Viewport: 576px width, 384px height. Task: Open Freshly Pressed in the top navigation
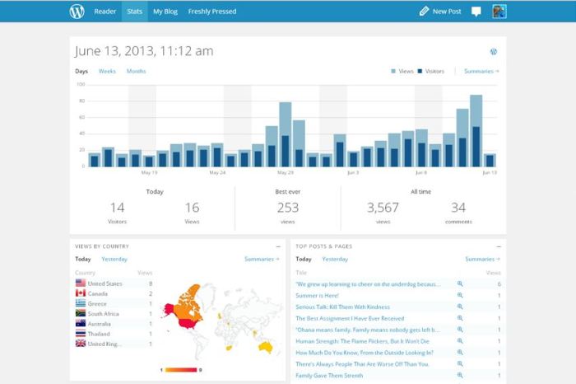[211, 12]
